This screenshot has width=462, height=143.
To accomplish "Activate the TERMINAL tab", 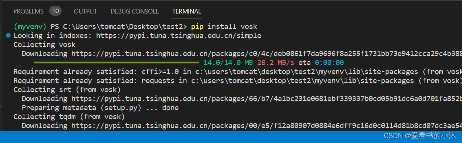I will [187, 11].
